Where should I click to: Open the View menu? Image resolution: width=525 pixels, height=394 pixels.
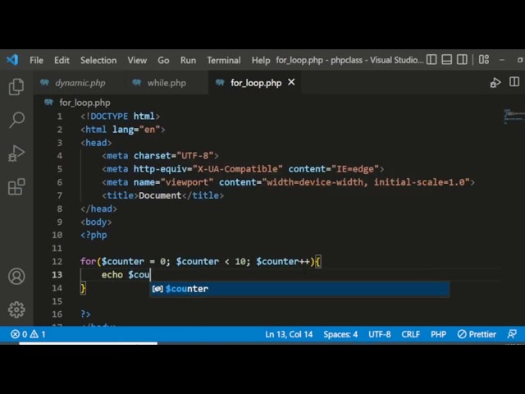point(137,60)
